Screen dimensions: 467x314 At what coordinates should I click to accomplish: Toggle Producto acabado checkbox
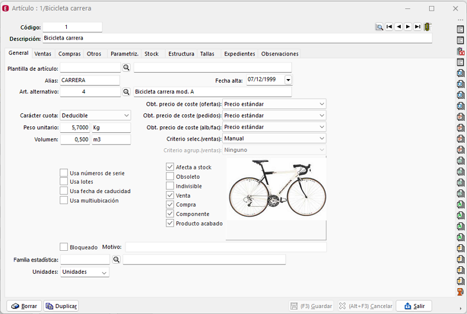(170, 223)
